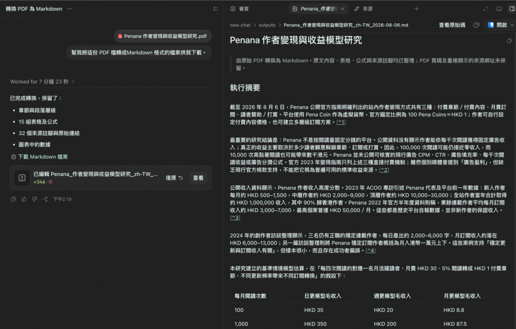
Task: Click the Penana 作者變現與收益模型研究 document title
Action: coord(295,40)
